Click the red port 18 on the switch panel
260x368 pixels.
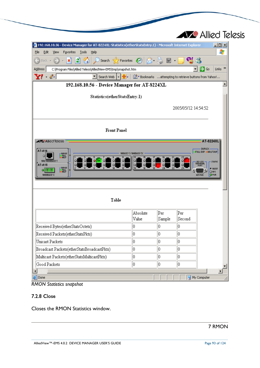pyautogui.click(x=158, y=165)
